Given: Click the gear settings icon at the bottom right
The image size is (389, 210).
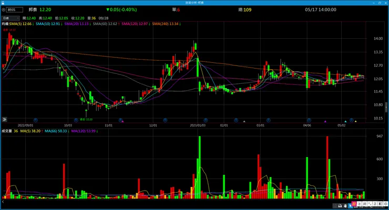Looking at the screenshot, I should [385, 204].
